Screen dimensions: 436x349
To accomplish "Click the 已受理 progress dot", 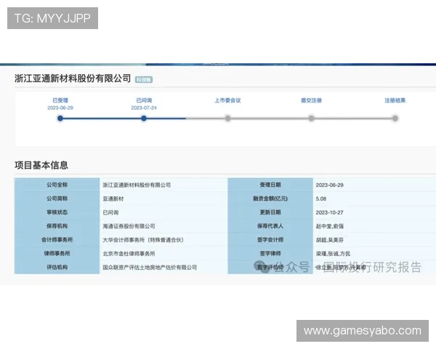I will (x=60, y=119).
